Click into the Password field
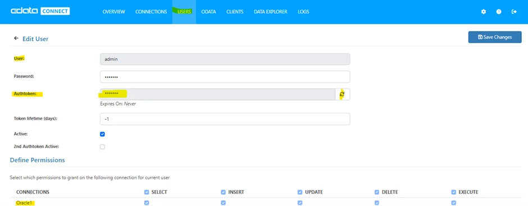Viewport: 528px width, 206px height. [225, 77]
